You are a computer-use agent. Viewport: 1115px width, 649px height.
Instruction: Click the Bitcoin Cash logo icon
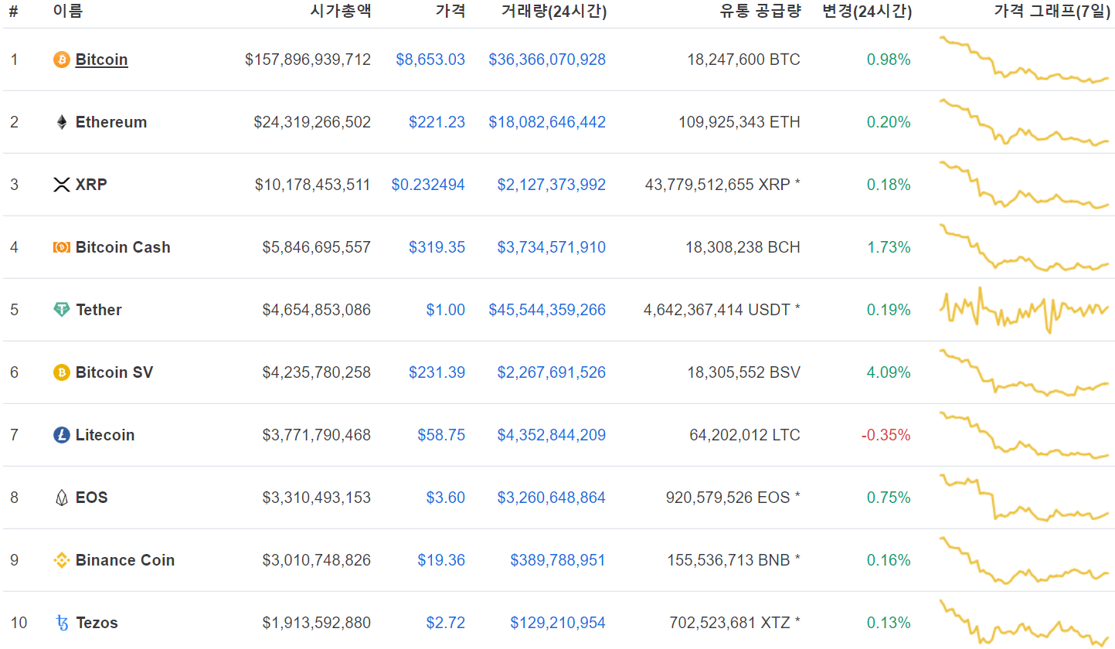(61, 247)
